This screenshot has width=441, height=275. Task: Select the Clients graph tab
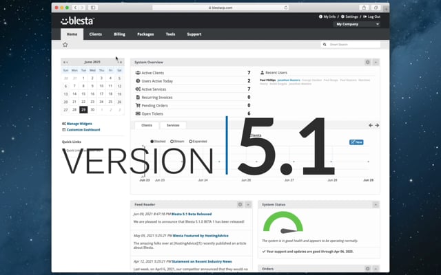click(x=147, y=125)
